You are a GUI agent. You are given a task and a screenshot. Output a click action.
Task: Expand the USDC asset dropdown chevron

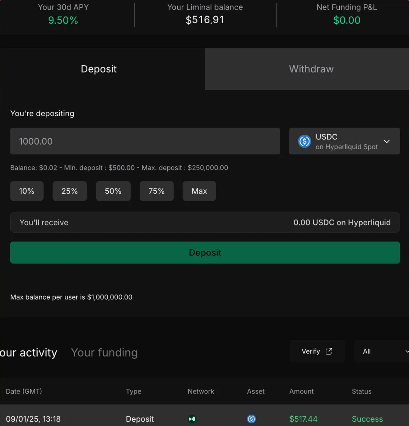[387, 141]
